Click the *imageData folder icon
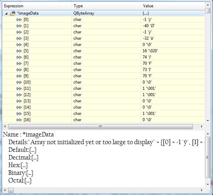The image size is (213, 195). [13, 13]
